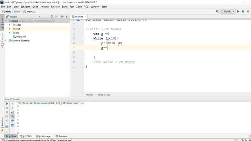Viewport: 251px width, 141px height.
Task: Expand the out folder
Action: (9, 29)
